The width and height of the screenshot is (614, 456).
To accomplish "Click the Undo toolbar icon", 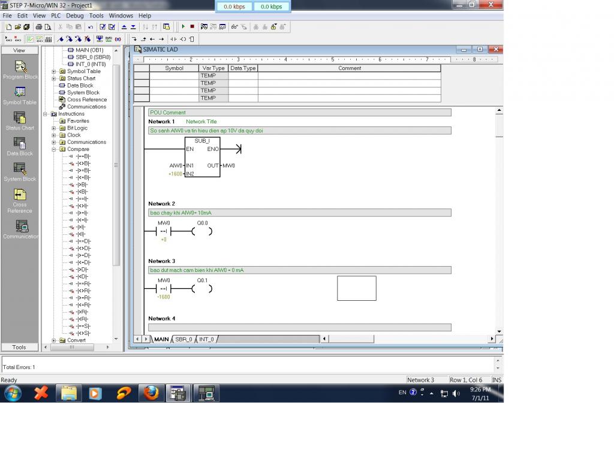I will click(x=91, y=27).
